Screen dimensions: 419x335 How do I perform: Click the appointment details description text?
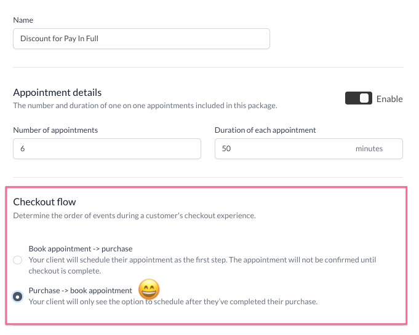[x=145, y=106]
